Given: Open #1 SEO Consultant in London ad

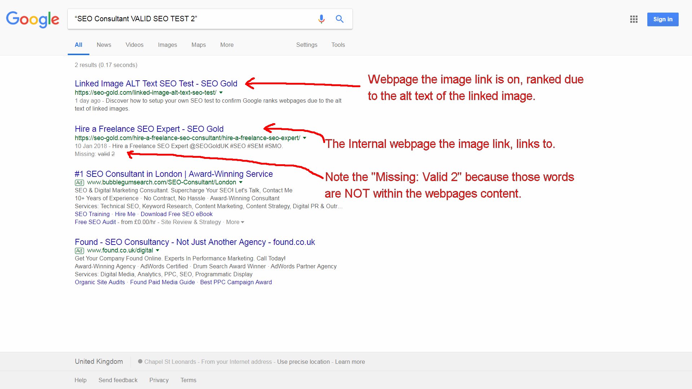Looking at the screenshot, I should point(174,174).
